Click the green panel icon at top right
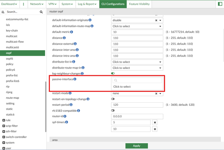224x150 pixels. point(220,4)
